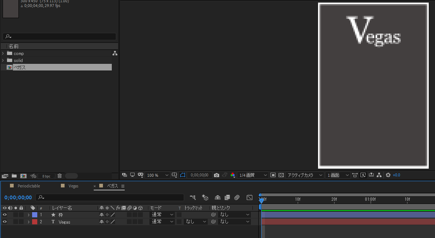
Task: Select the ベガス timeline tab
Action: tap(113, 186)
